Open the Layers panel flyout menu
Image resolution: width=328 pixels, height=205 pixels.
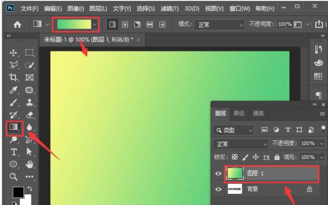(322, 114)
